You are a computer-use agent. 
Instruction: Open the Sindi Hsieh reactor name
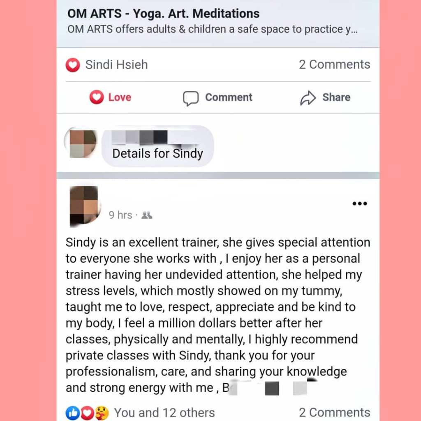click(116, 65)
